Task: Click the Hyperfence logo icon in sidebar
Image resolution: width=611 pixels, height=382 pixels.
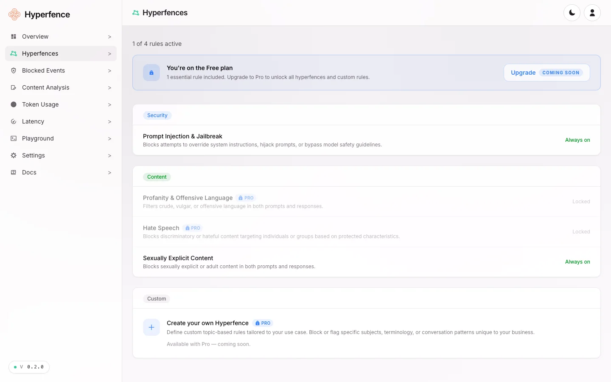Action: [14, 14]
